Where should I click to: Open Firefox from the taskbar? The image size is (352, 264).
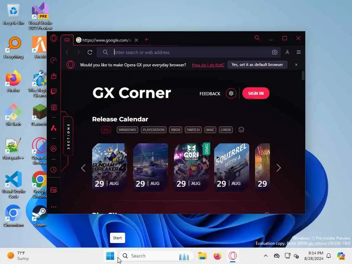coord(217,256)
